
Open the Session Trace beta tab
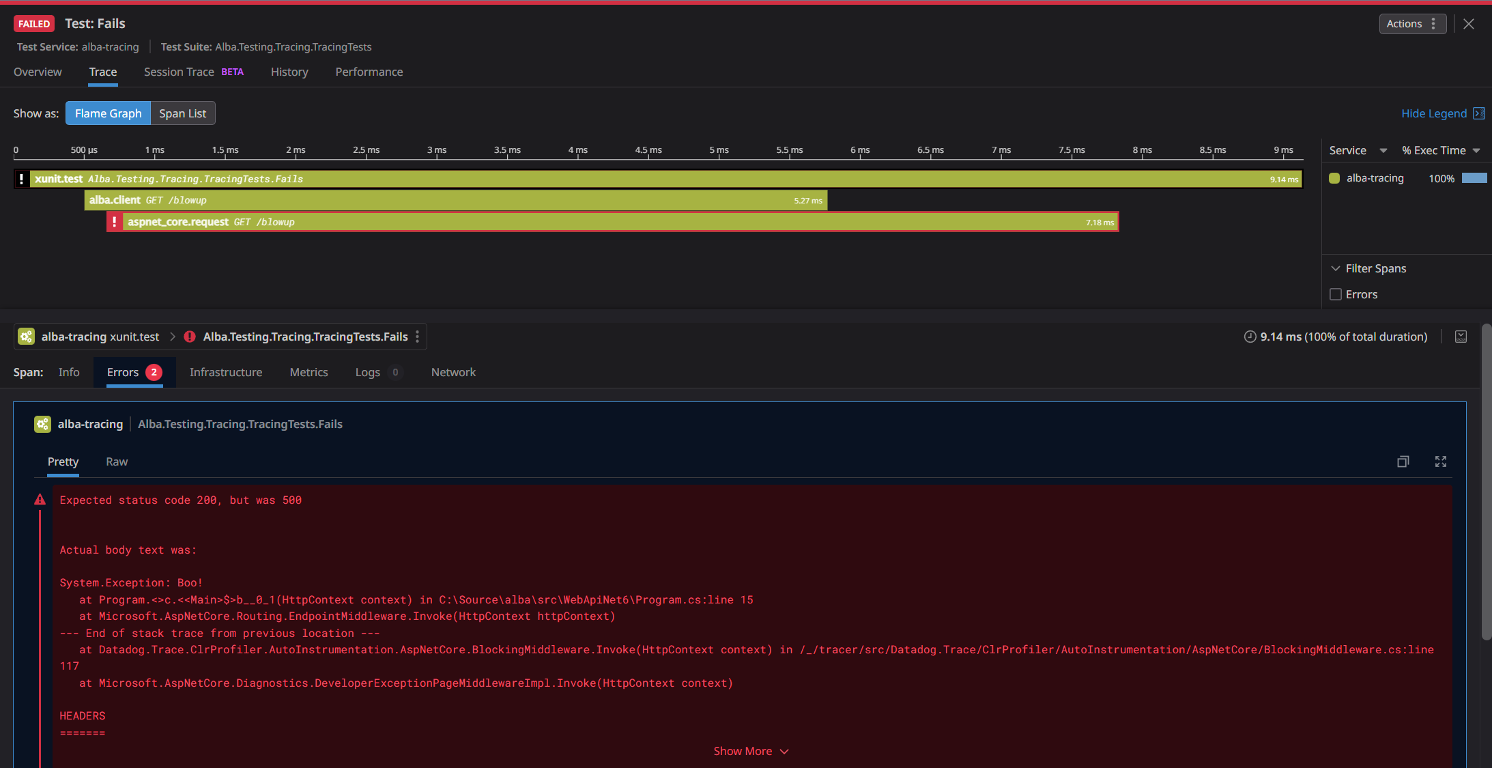click(x=194, y=72)
